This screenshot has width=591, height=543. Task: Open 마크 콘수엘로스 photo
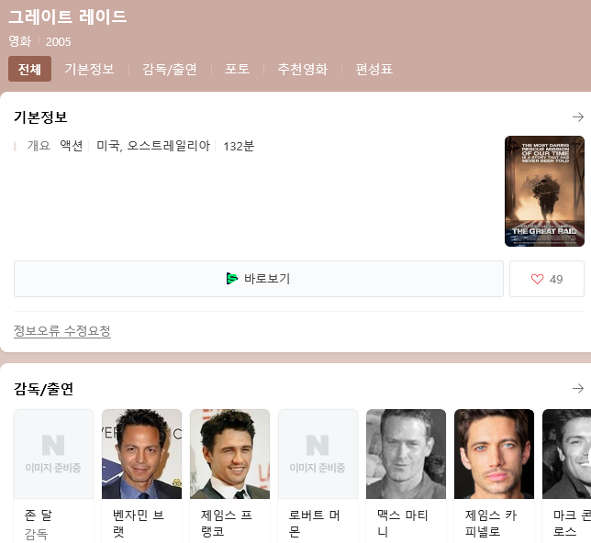click(566, 454)
